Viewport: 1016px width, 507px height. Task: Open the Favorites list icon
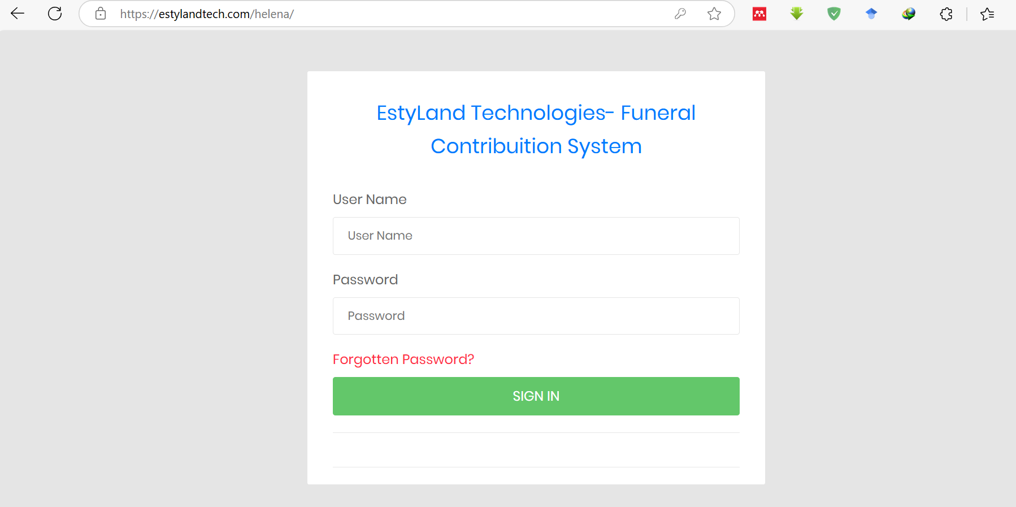tap(988, 14)
